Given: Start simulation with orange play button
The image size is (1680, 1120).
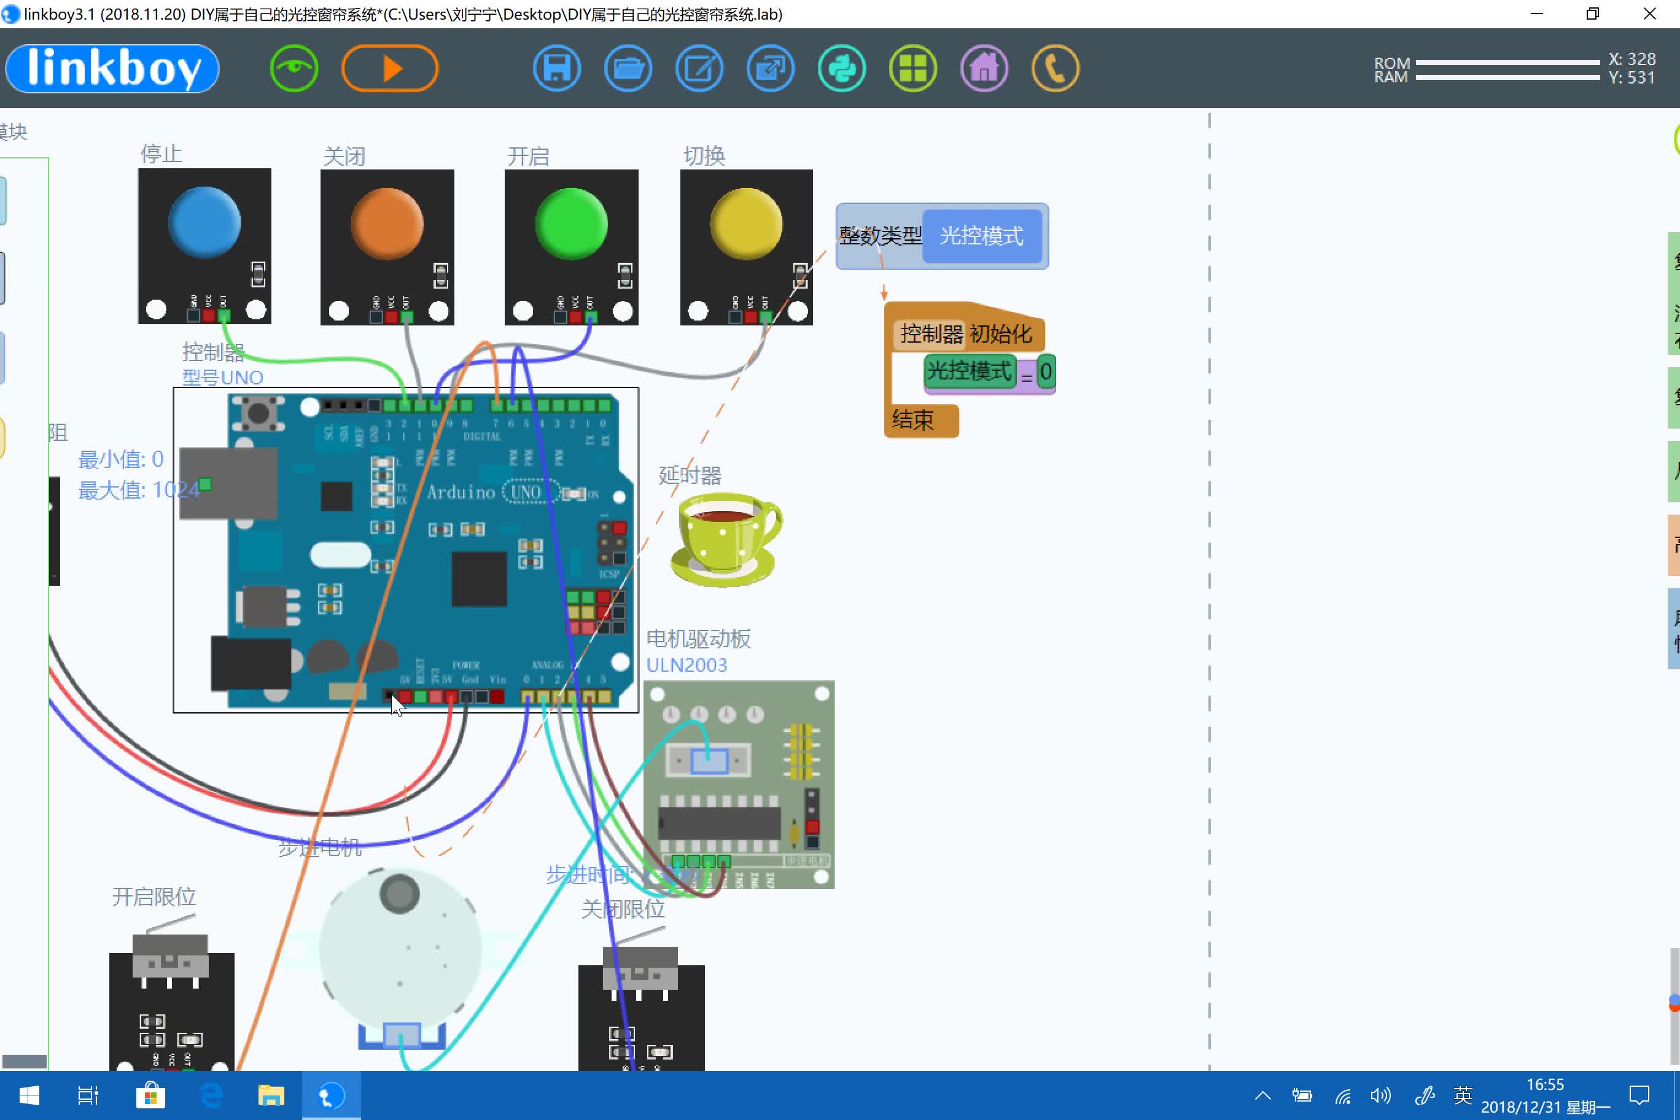Looking at the screenshot, I should (390, 69).
